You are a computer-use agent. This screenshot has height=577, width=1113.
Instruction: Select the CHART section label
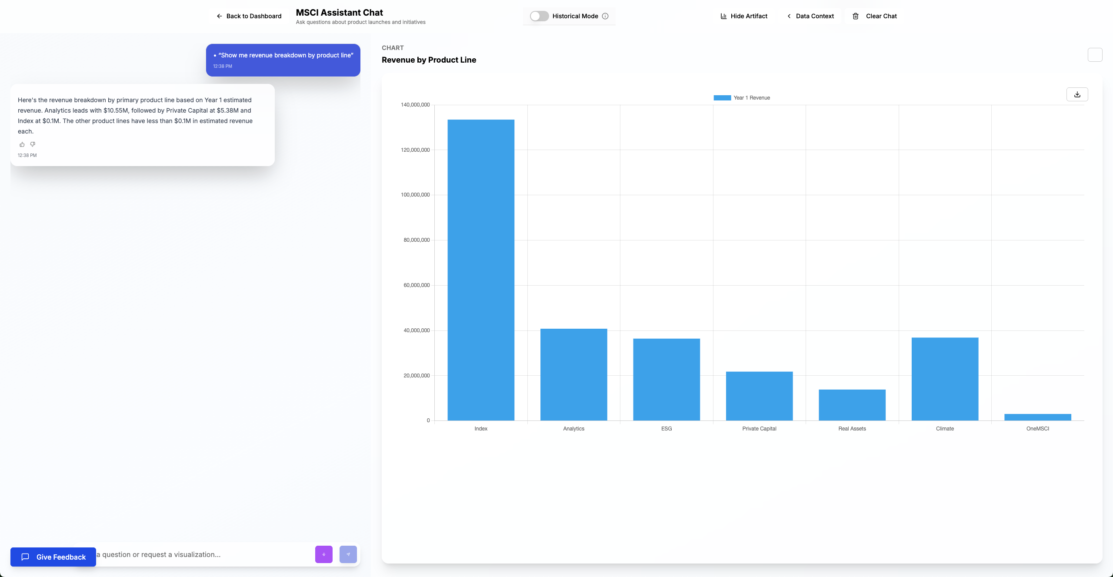(x=392, y=47)
